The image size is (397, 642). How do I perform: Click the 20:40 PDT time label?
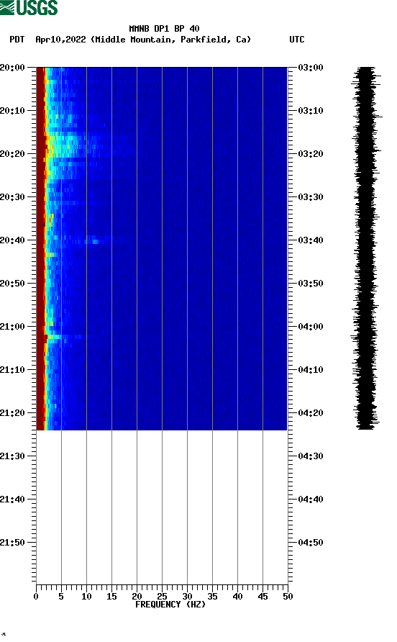12,240
